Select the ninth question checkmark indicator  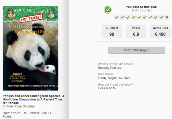coord(161,17)
